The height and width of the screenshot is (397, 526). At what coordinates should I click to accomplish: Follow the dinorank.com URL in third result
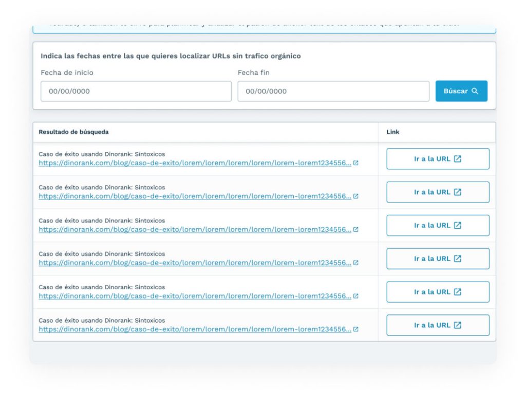click(195, 230)
